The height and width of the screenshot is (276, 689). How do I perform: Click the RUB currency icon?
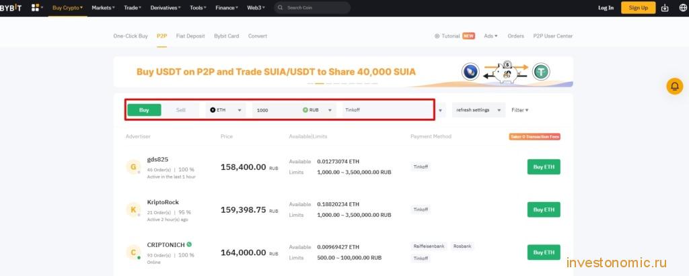[x=305, y=110]
